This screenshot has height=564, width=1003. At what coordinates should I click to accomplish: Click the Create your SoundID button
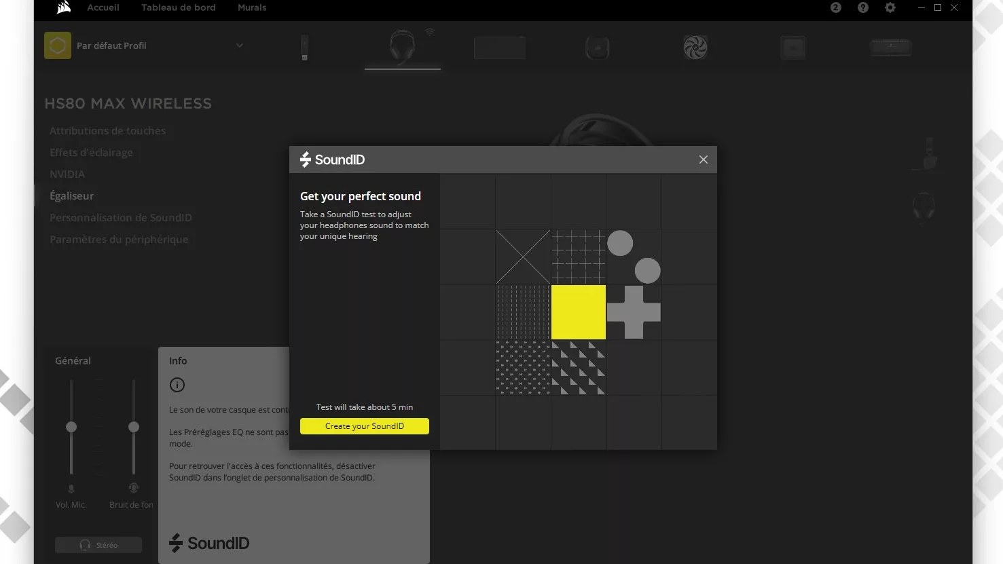tap(365, 426)
